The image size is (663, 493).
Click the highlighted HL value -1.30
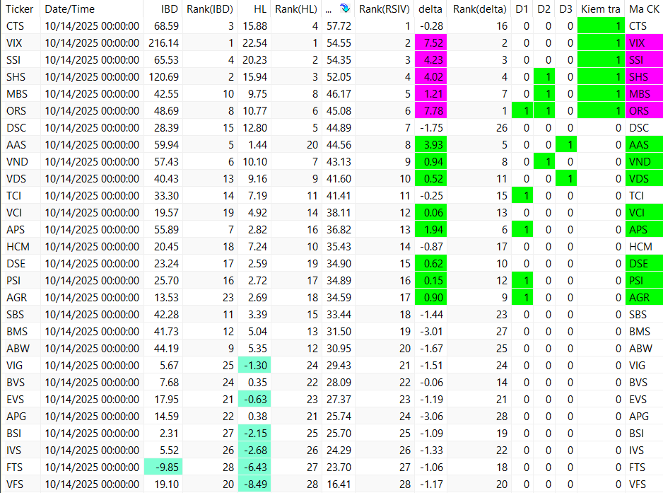coord(254,365)
